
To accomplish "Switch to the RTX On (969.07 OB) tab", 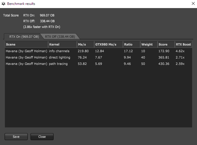I will click(24, 37).
